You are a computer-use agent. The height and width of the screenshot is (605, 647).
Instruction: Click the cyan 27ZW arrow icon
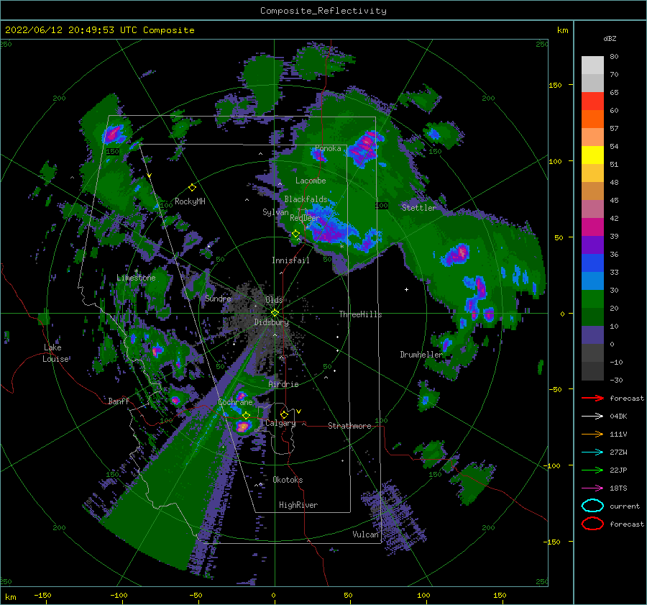[592, 452]
